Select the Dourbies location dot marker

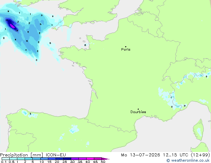pos(138,109)
